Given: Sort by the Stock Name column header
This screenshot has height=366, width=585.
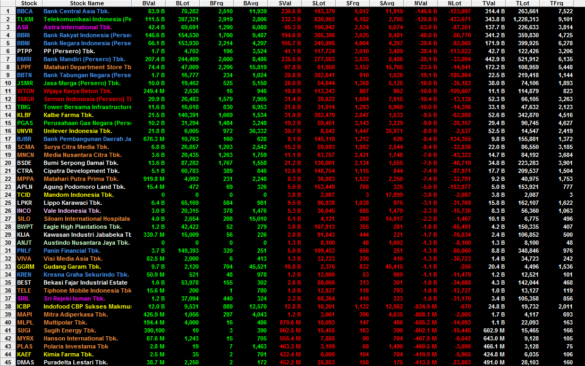Looking at the screenshot, I should click(x=87, y=3).
